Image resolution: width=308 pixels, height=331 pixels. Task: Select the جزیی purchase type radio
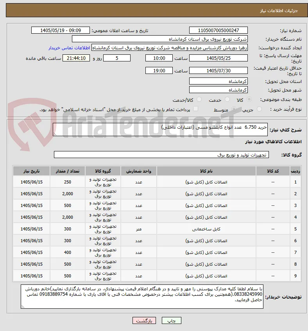259,109
